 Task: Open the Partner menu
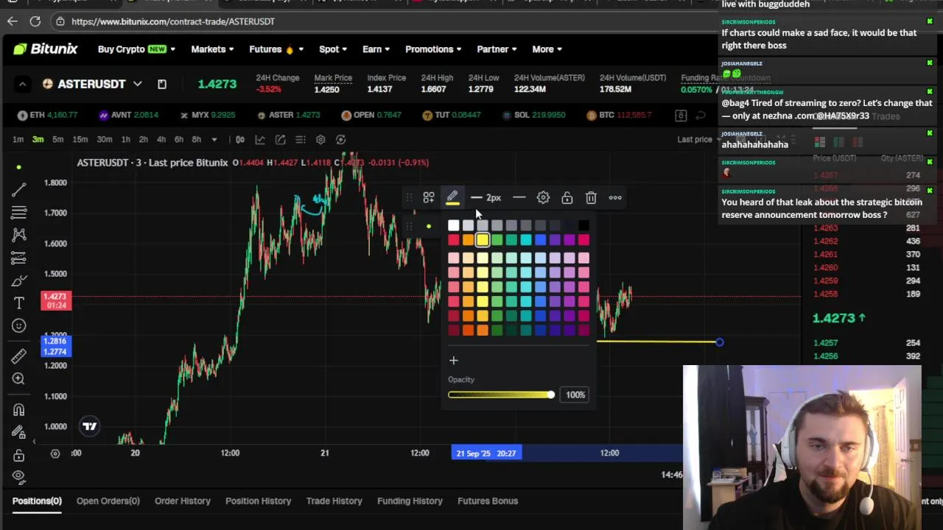pos(497,49)
